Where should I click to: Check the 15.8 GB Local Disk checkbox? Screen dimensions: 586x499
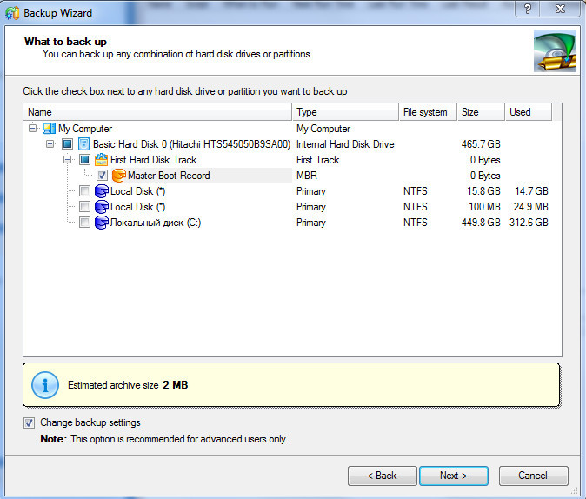point(84,191)
